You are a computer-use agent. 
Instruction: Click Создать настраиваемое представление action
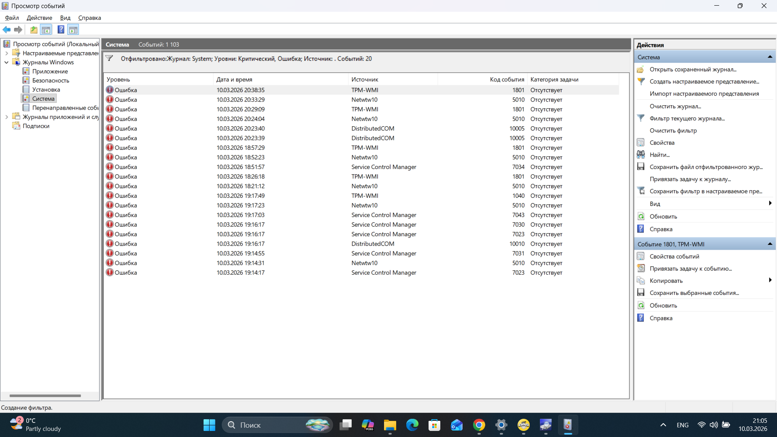[x=704, y=81]
